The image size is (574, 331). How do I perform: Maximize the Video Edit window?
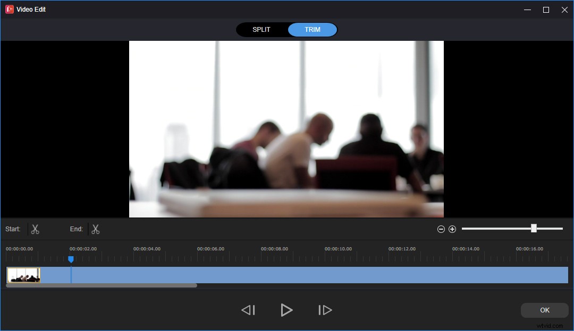pyautogui.click(x=545, y=9)
